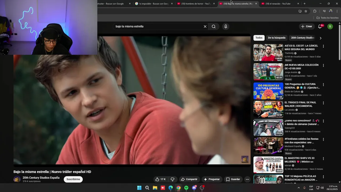The width and height of the screenshot is (341, 192).
Task: Click Guardar to save video
Action: coord(233,179)
